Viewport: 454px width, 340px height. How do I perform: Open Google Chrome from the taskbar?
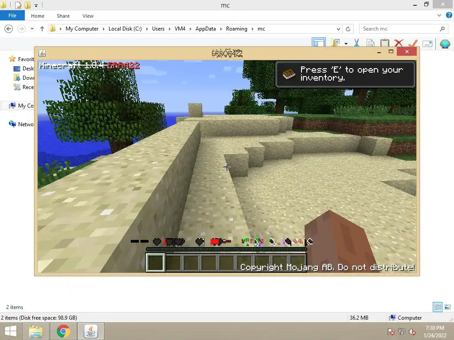pos(63,331)
